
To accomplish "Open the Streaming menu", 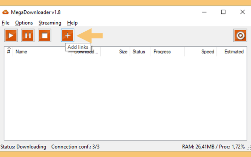I will (50, 23).
